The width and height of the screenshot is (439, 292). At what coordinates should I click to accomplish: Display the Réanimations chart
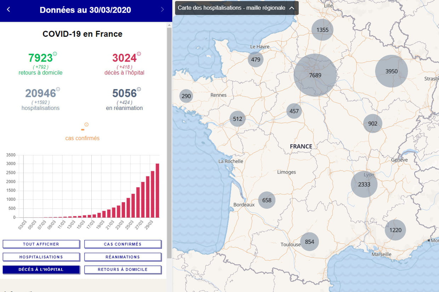pyautogui.click(x=122, y=257)
